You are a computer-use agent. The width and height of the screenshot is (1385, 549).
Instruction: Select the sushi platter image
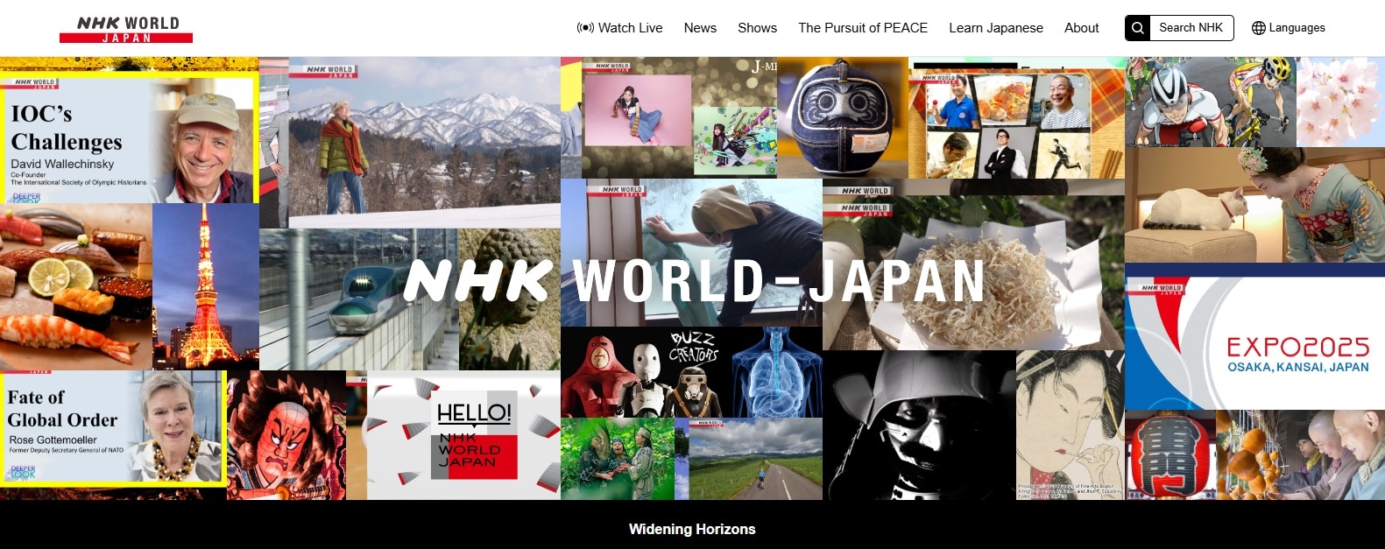(76, 286)
